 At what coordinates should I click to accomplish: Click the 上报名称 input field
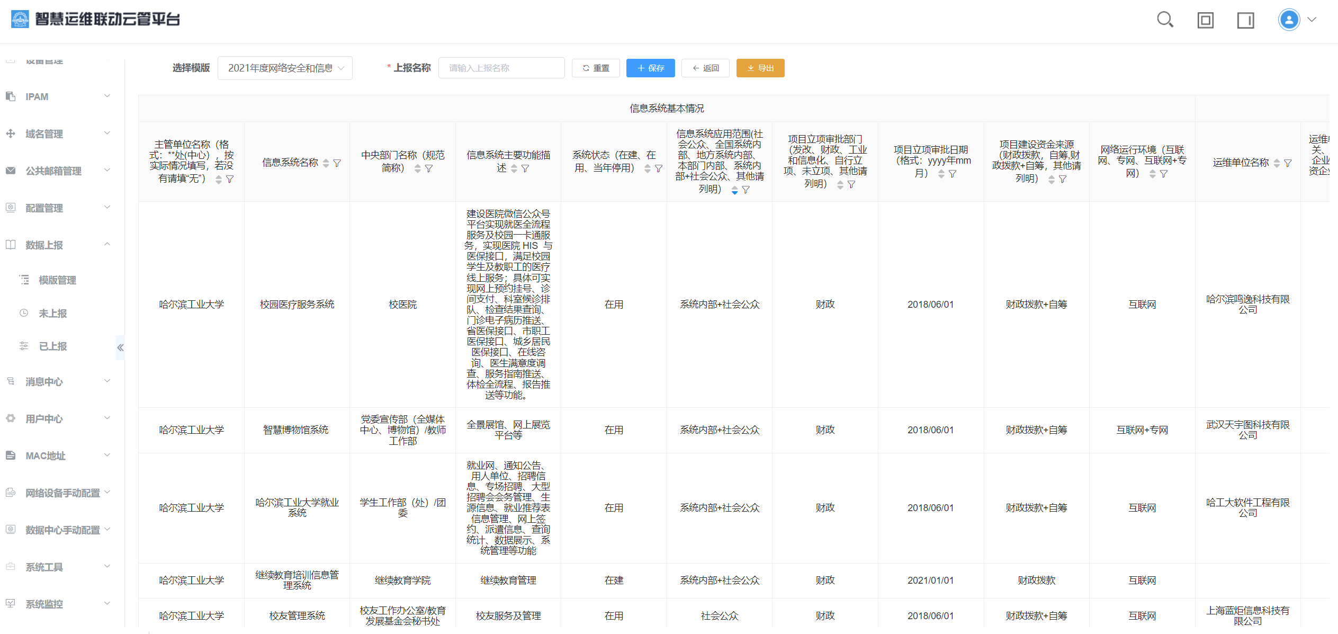tap(501, 68)
